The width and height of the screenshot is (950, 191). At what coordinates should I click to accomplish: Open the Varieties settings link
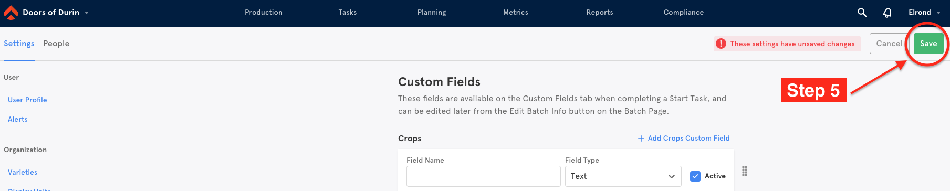point(23,172)
